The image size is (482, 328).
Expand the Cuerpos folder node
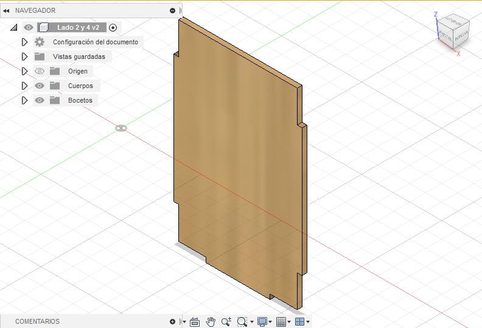tap(24, 86)
